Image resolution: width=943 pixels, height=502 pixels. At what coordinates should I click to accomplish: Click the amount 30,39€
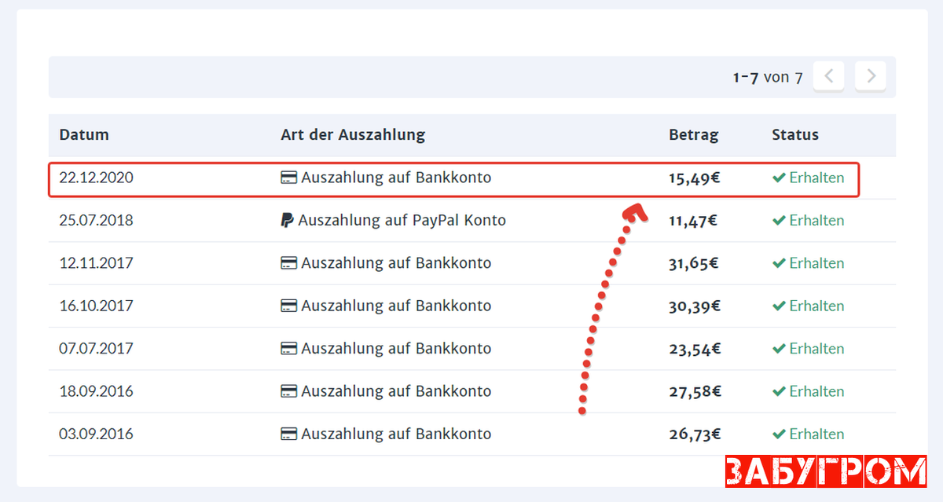[695, 306]
